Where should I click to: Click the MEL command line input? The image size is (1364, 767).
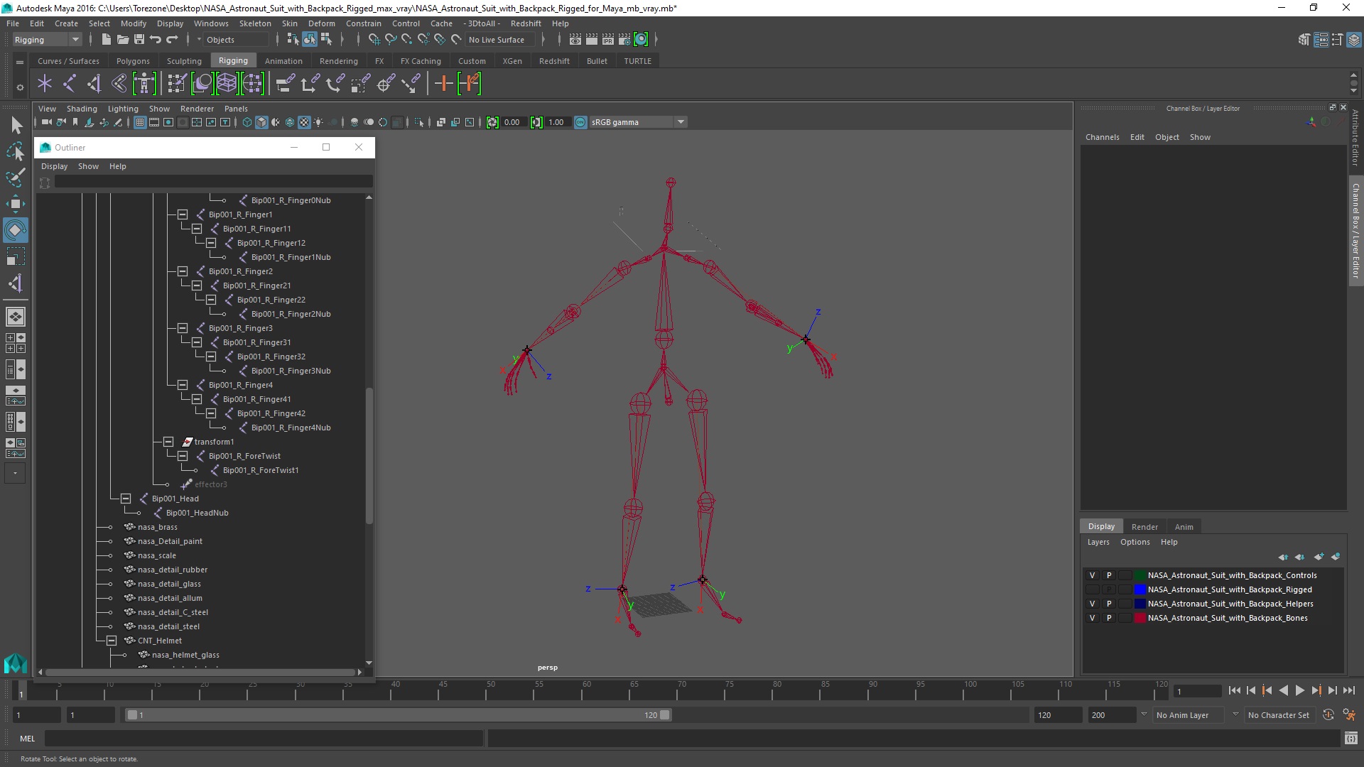pos(264,739)
